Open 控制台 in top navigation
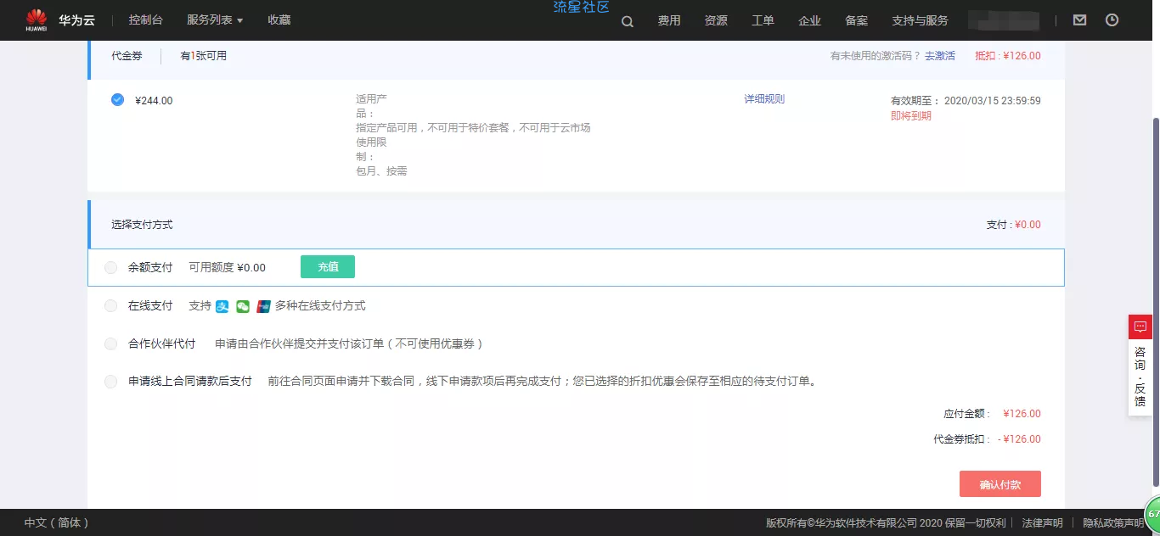Viewport: 1160px width, 536px height. 146,20
